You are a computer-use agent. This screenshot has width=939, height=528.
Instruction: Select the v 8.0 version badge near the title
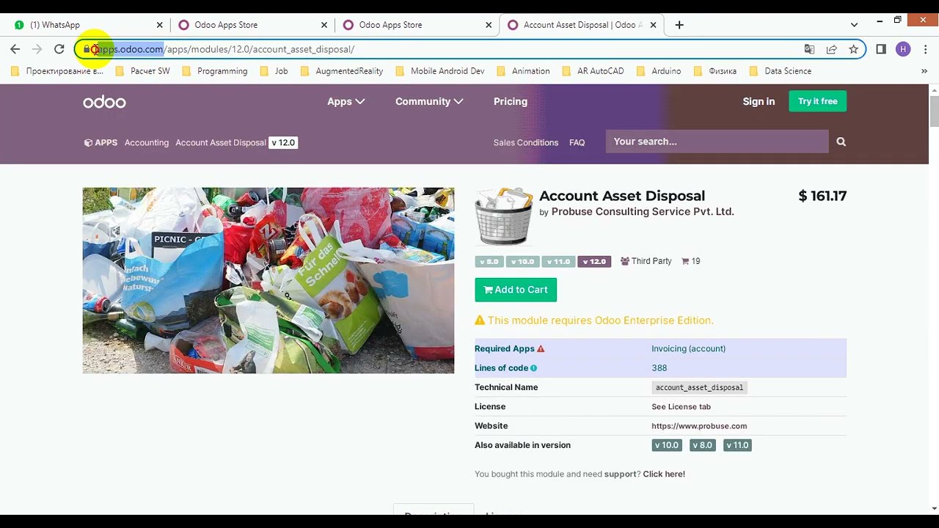(x=489, y=261)
